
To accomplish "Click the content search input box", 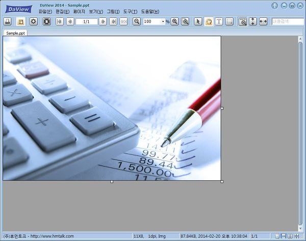I will pyautogui.click(x=288, y=21).
